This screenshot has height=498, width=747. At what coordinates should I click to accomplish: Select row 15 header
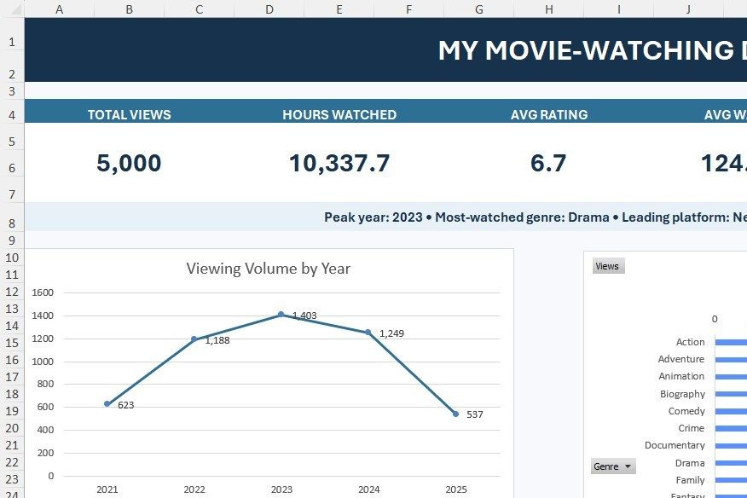[12, 343]
